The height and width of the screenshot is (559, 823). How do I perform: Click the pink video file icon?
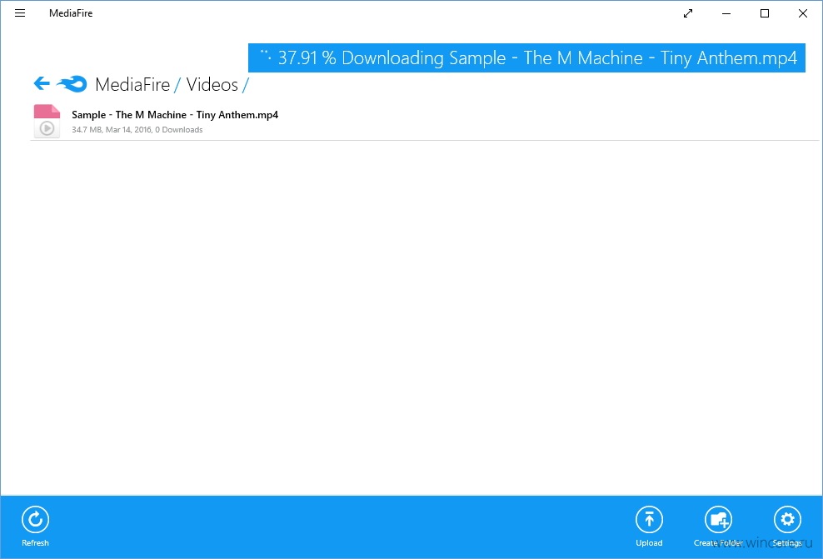[47, 122]
